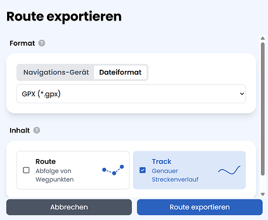Click the Format section label
This screenshot has width=268, height=220.
click(22, 43)
